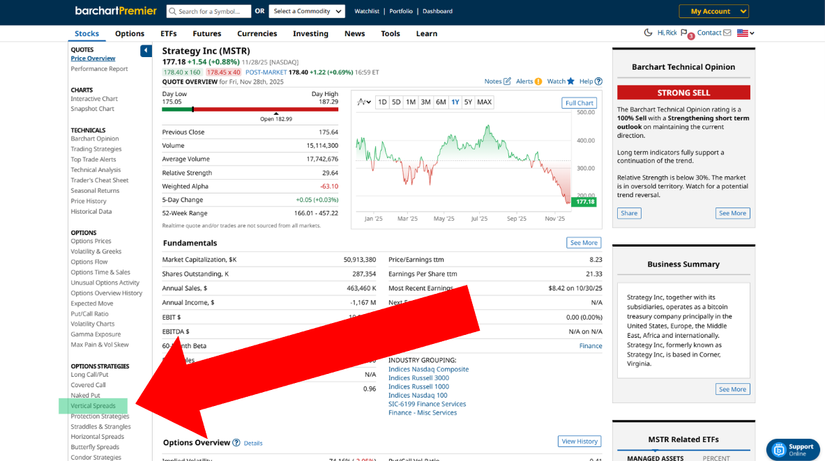The width and height of the screenshot is (825, 461).
Task: Click the Day Low/High range bar
Action: pyautogui.click(x=250, y=109)
